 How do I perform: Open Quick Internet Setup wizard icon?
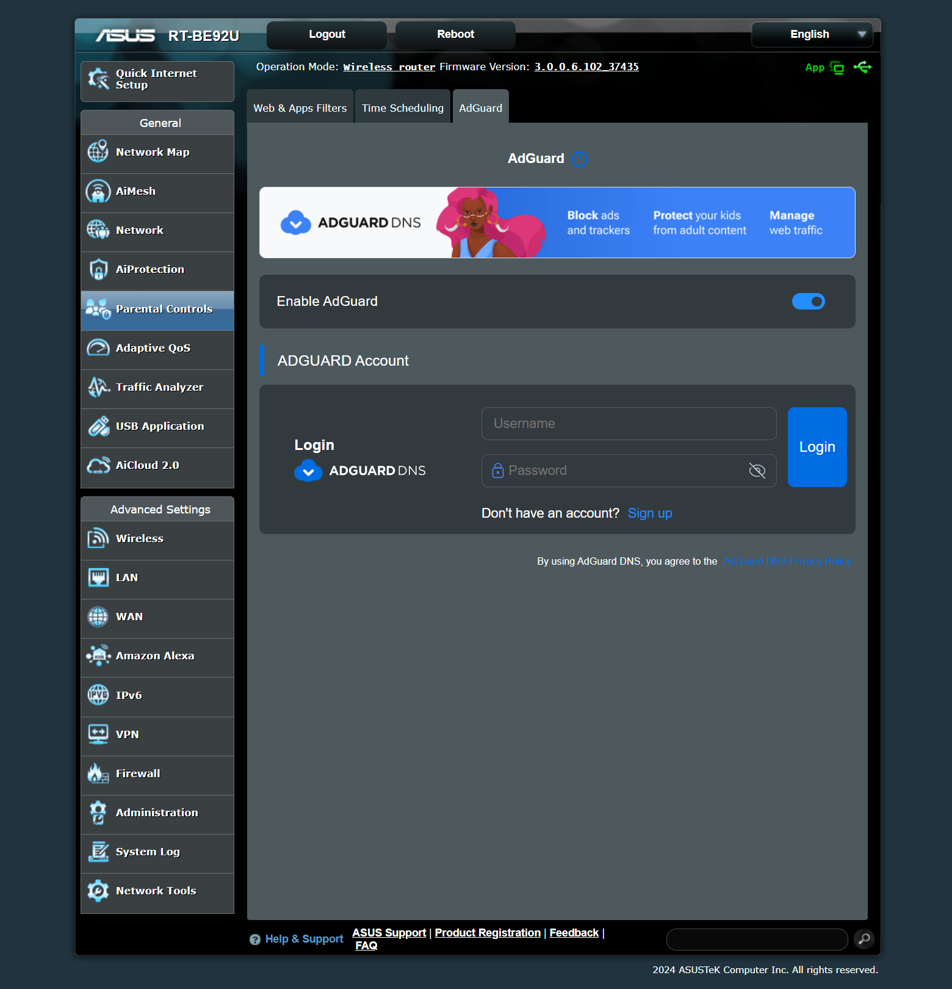click(x=98, y=79)
